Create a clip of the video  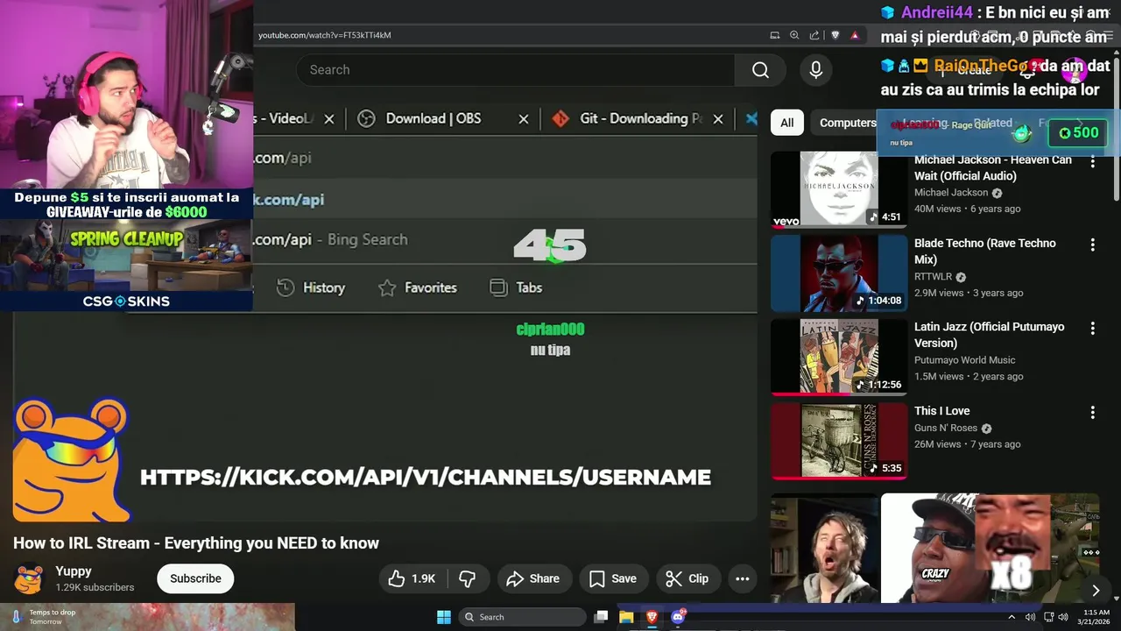[687, 578]
